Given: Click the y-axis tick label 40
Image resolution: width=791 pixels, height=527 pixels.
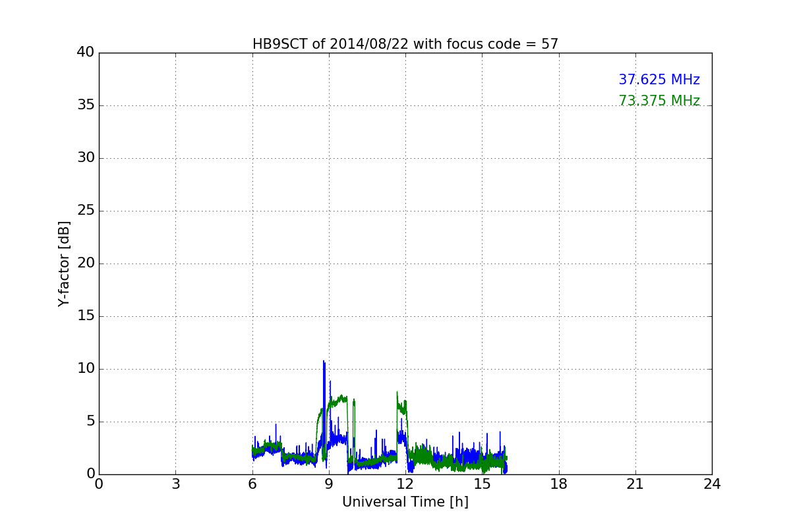Looking at the screenshot, I should 86,53.
